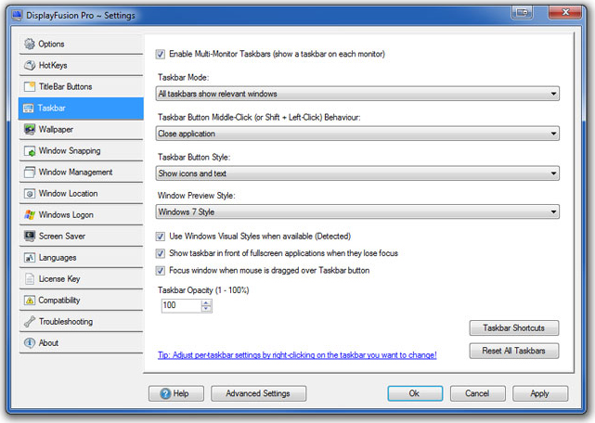Open Languages section
The height and width of the screenshot is (423, 595).
point(81,258)
